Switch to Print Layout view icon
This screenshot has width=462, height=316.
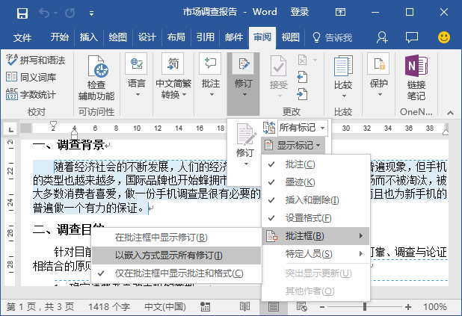pyautogui.click(x=274, y=307)
